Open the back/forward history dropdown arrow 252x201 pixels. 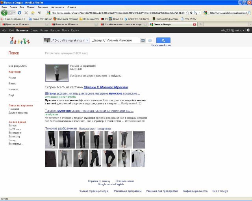coord(14,13)
